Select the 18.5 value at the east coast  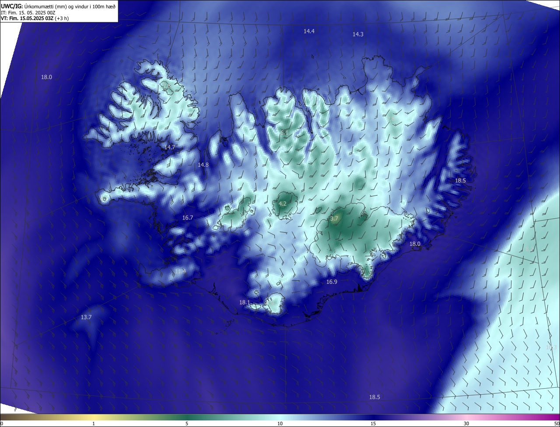(x=460, y=180)
